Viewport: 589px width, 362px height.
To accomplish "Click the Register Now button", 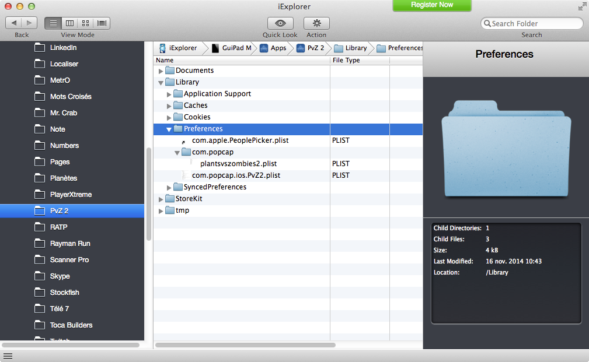I will tap(432, 5).
